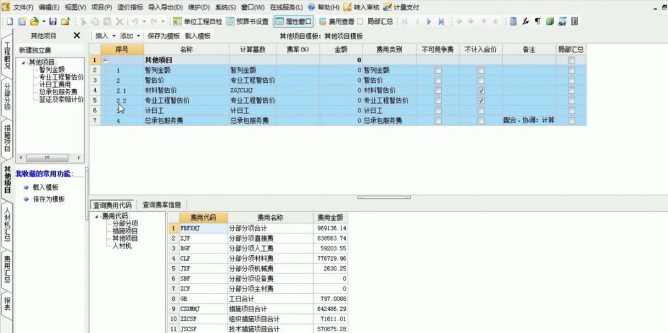Click the 预算书设置 button
The width and height of the screenshot is (668, 333).
click(x=247, y=21)
